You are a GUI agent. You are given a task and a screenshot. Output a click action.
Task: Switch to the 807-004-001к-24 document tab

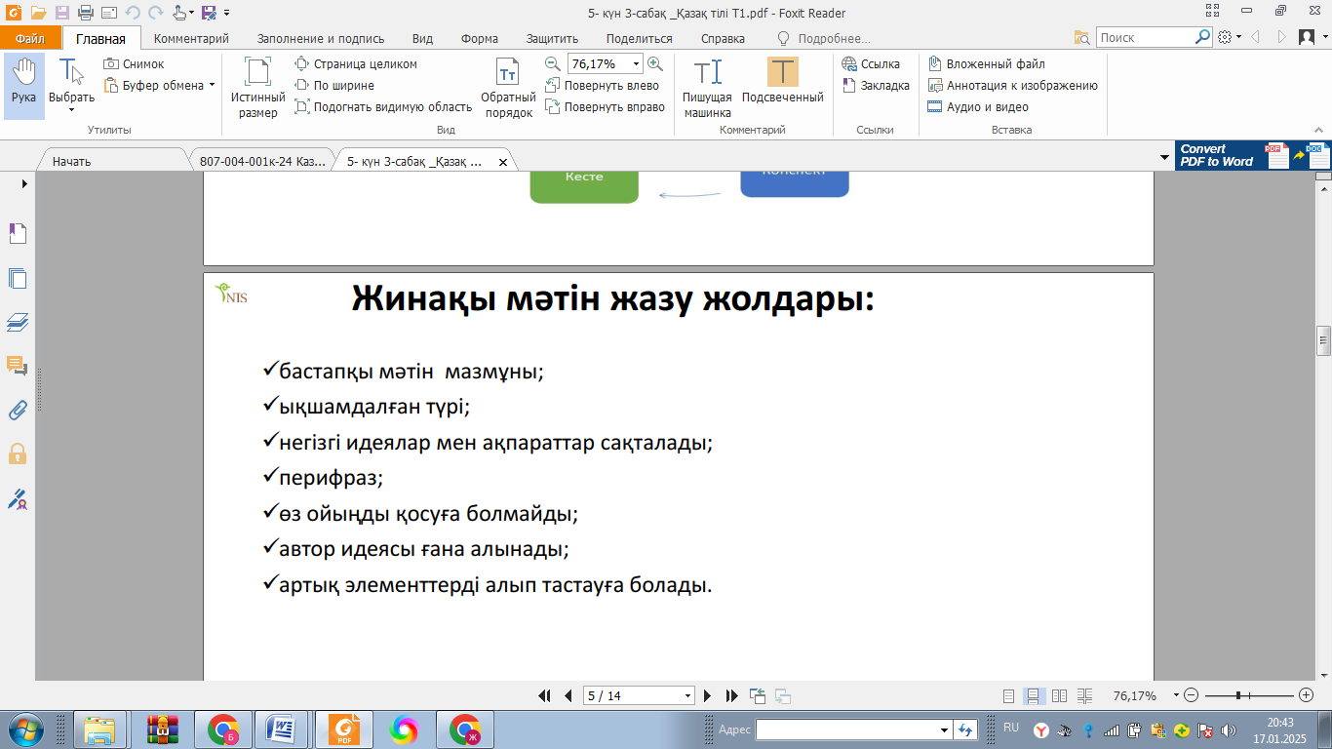261,162
